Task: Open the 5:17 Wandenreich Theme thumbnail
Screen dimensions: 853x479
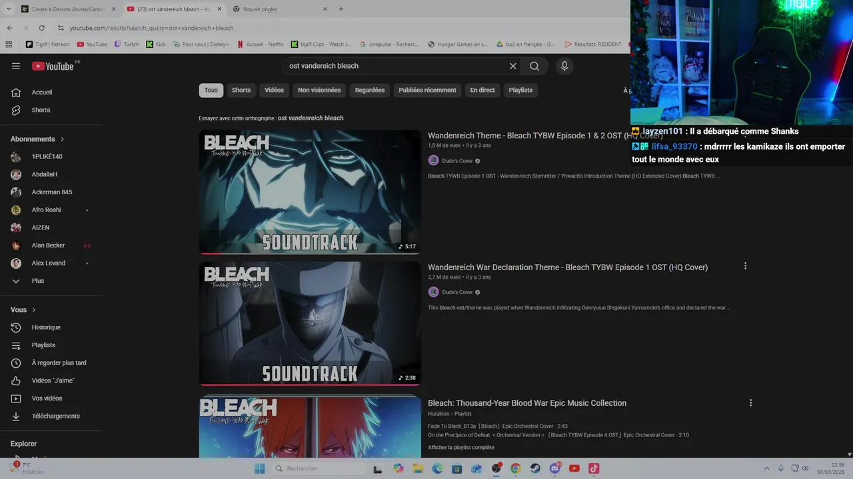Action: click(x=310, y=192)
